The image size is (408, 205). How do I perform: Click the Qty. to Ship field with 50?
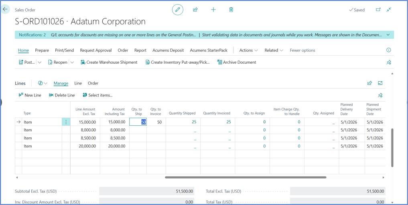138,122
